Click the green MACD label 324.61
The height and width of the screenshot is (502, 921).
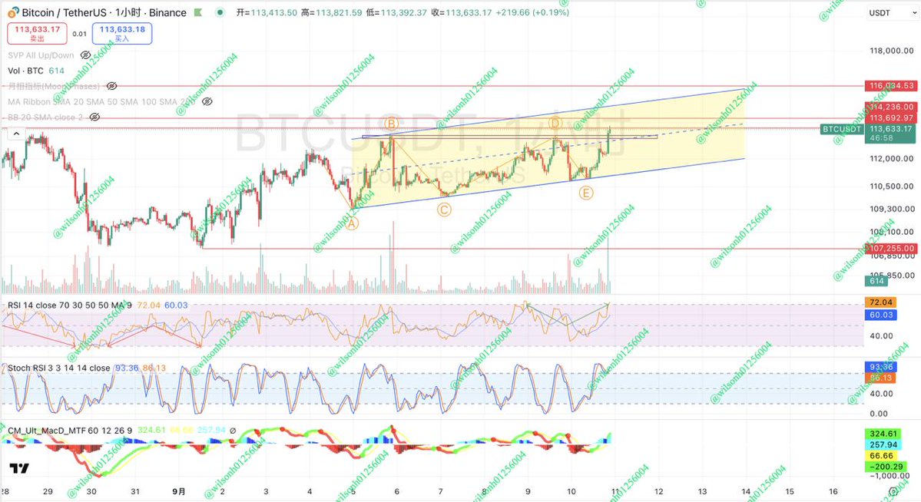[883, 434]
